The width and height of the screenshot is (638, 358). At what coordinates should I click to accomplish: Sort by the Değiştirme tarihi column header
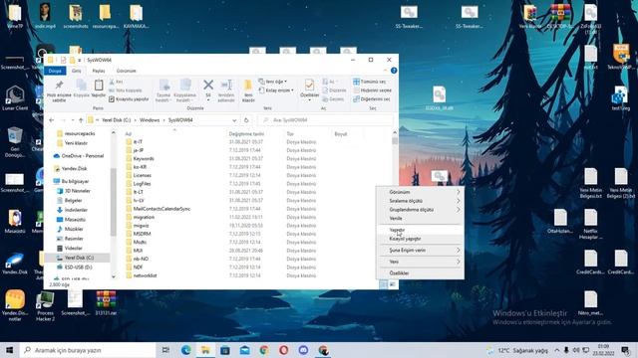(x=255, y=134)
